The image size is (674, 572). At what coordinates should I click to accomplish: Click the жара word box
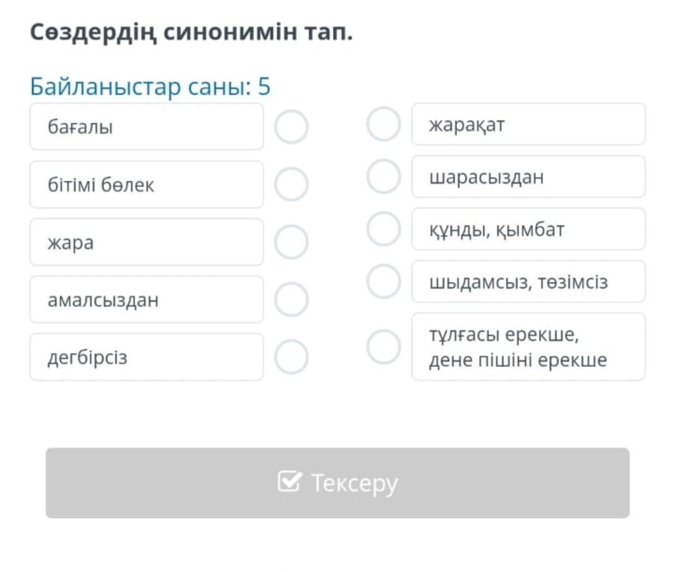point(146,242)
